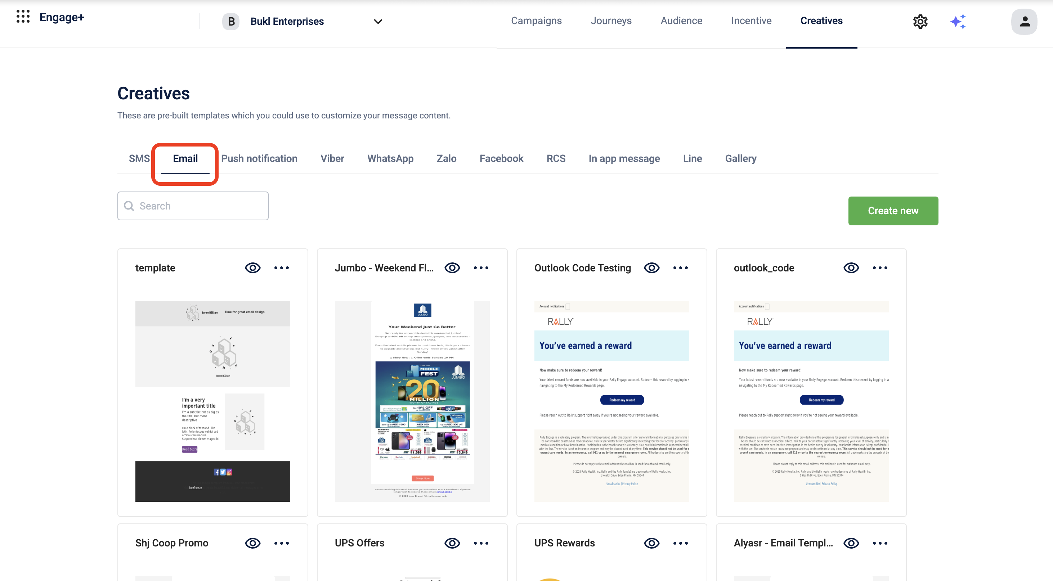Screen dimensions: 1053x581
Task: Preview Jumbo - Weekend template via eye icon
Action: [452, 268]
